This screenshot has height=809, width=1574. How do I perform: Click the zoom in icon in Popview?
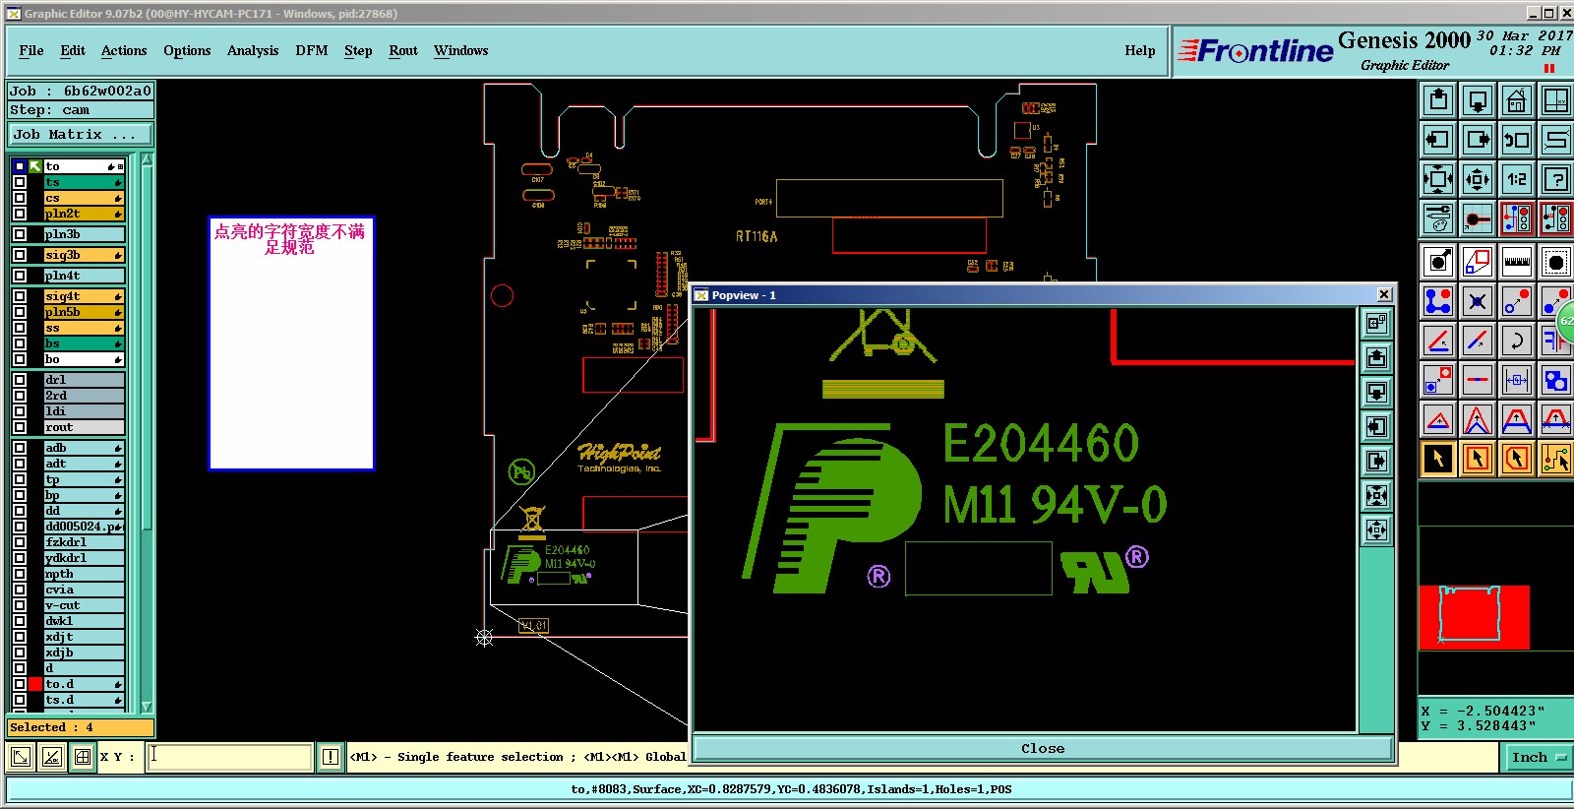tap(1376, 496)
